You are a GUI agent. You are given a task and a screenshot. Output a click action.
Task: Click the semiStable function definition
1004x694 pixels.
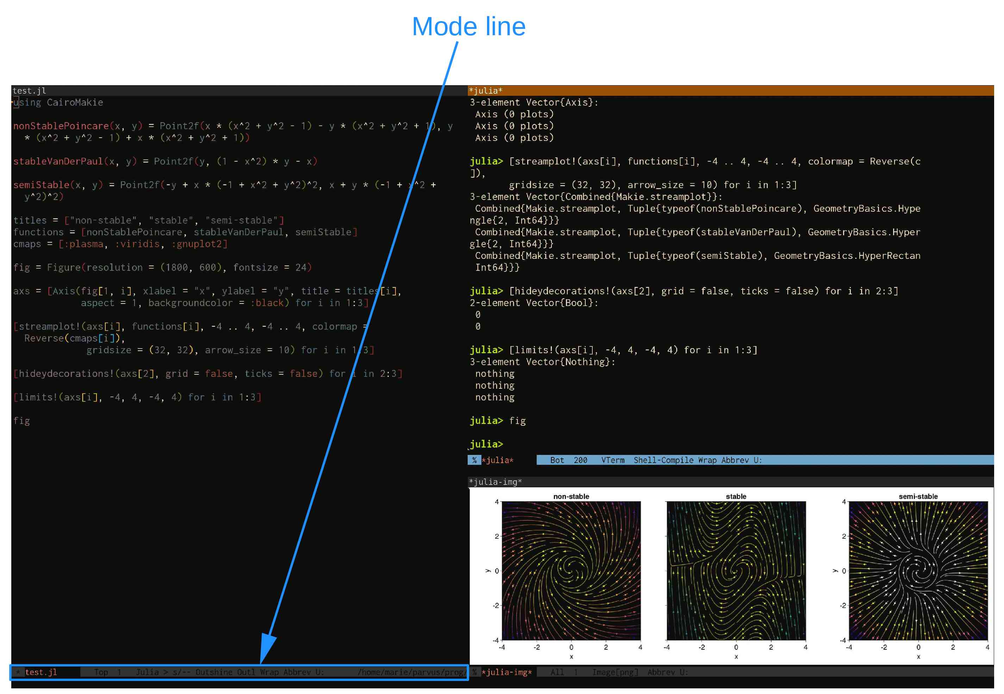click(225, 191)
